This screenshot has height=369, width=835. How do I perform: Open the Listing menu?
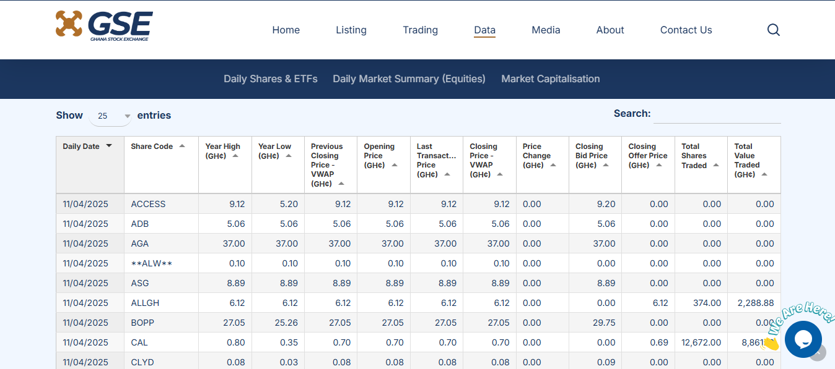click(x=351, y=30)
